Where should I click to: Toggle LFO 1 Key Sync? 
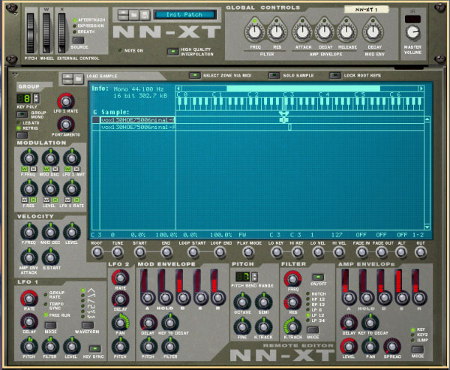point(94,348)
